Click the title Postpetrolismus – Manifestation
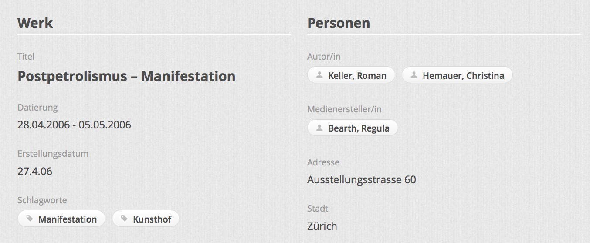 coord(126,76)
